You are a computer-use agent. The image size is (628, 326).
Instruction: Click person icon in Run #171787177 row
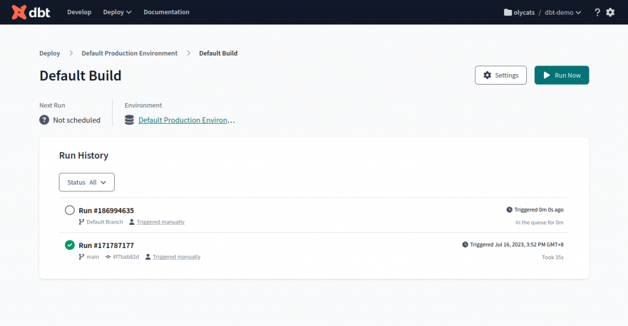tap(148, 257)
